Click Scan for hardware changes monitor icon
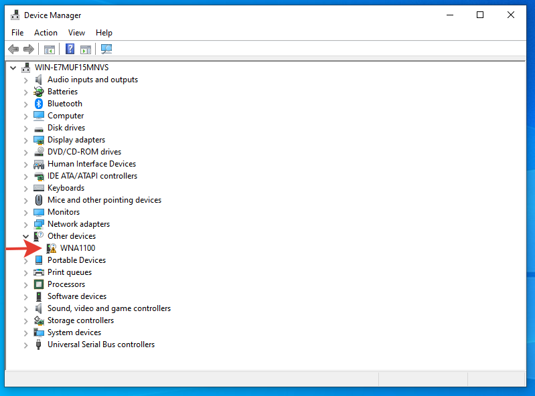 [x=106, y=49]
